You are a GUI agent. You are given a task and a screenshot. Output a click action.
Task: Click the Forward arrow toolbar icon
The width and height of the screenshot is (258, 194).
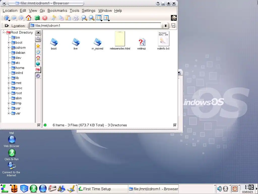[21, 18]
